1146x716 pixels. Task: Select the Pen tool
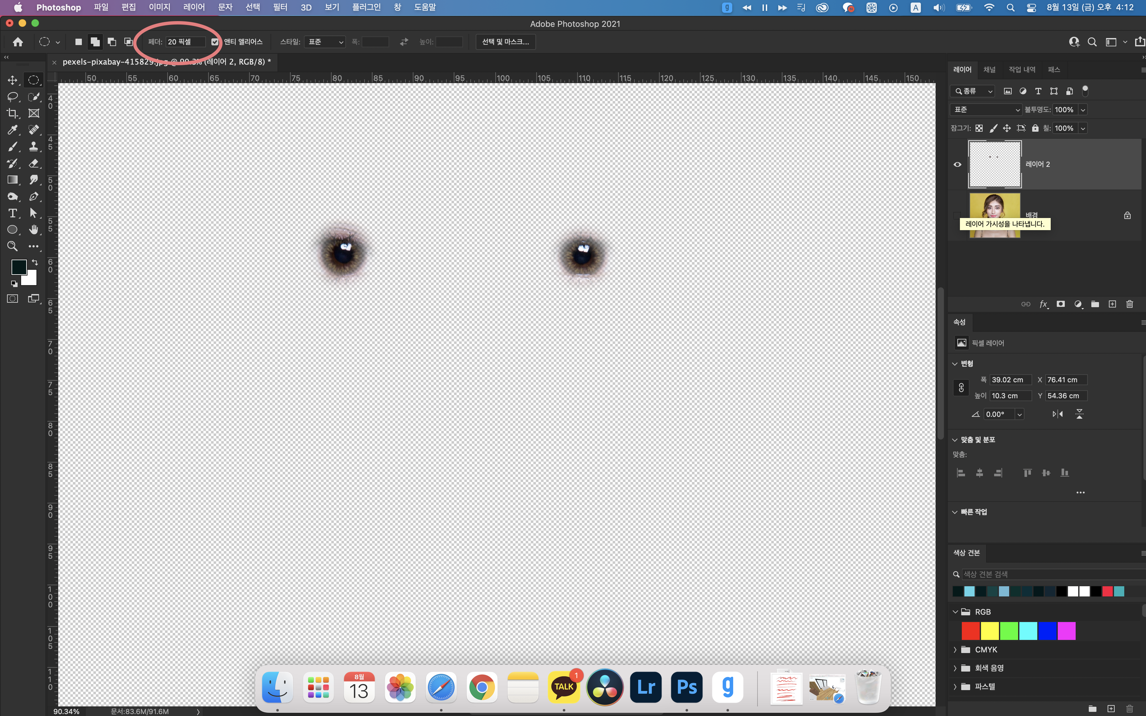click(x=34, y=197)
